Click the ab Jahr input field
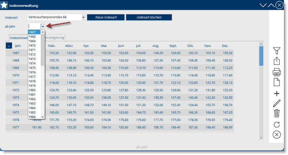Image resolution: width=288 pixels, height=155 pixels. click(x=35, y=27)
